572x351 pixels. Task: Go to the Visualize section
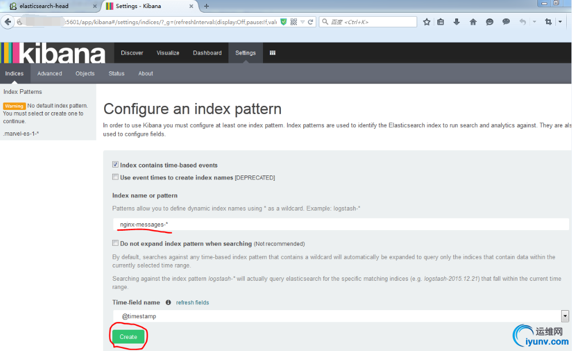[x=168, y=53]
